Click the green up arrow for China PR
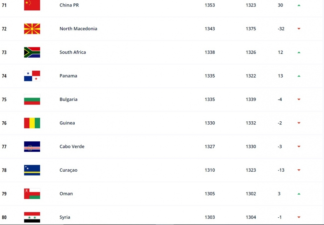The width and height of the screenshot is (324, 225). pos(299,5)
